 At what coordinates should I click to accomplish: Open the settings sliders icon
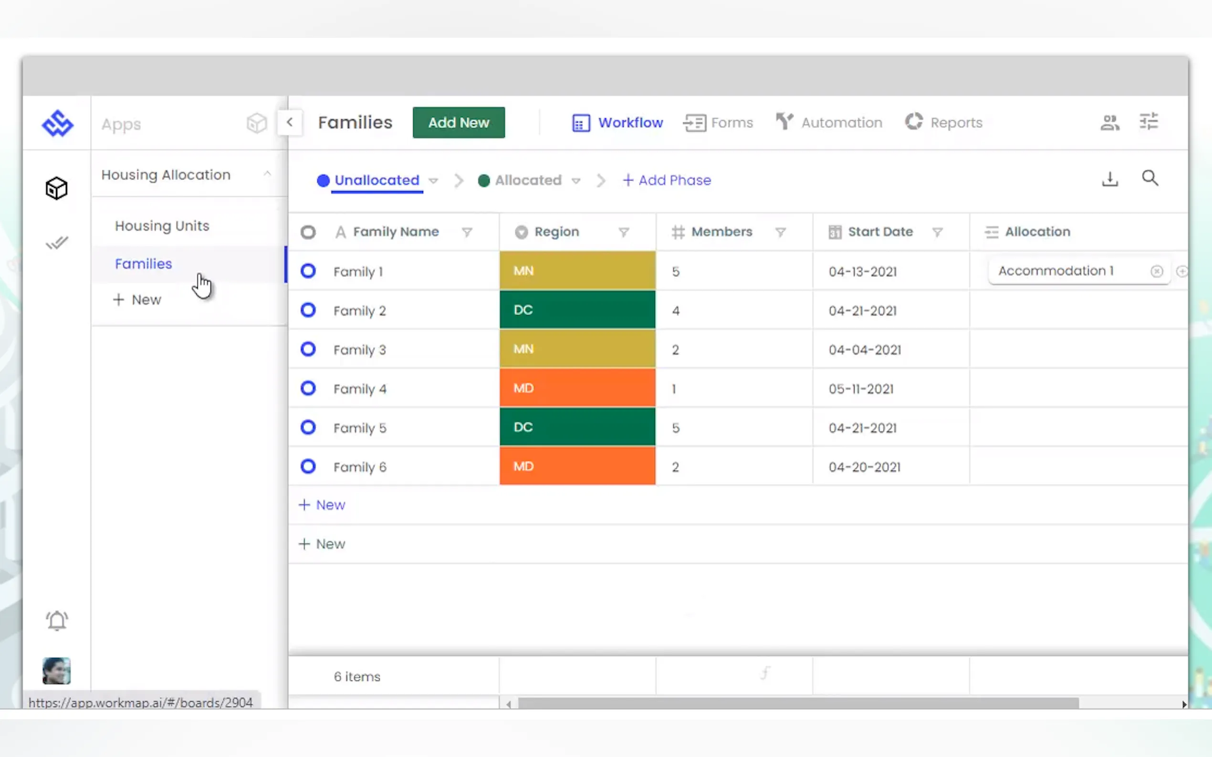1149,122
